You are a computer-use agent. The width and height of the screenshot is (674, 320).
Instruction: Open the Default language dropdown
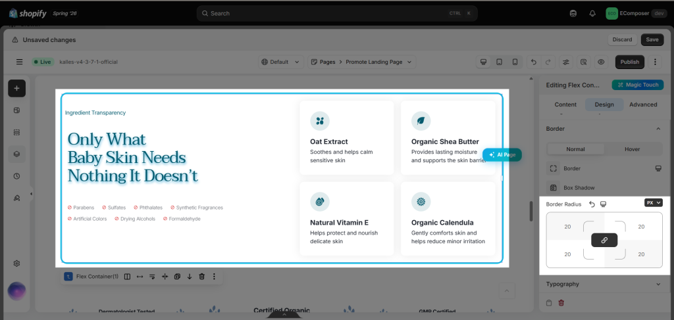pos(281,62)
